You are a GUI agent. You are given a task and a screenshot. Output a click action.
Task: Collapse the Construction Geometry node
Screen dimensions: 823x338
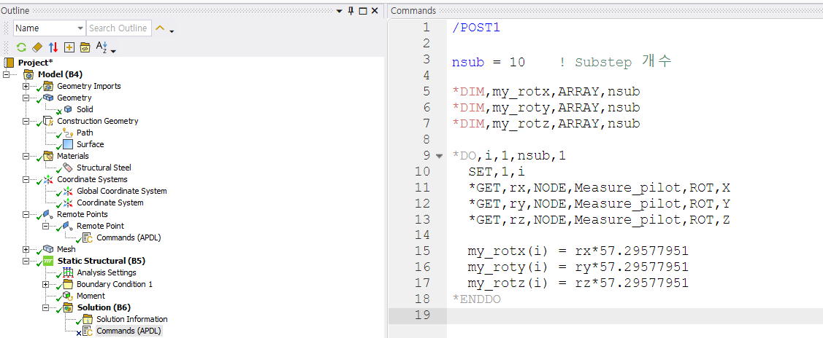pos(26,121)
